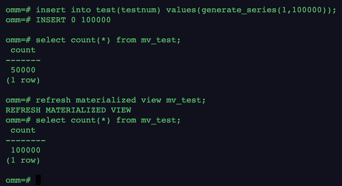Click the REFRESH MATERIALIZED VIEW output line
The image size is (342, 186).
click(68, 110)
